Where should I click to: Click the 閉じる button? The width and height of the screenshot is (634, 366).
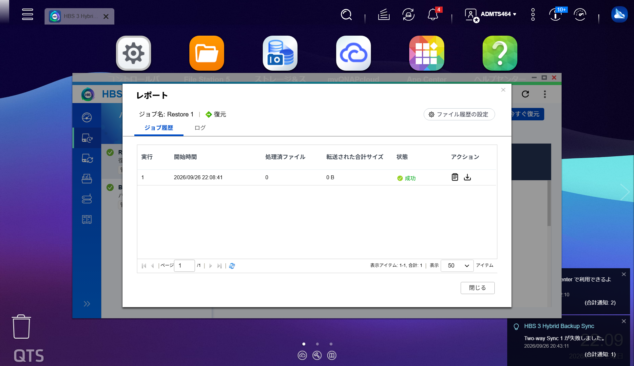pos(477,288)
